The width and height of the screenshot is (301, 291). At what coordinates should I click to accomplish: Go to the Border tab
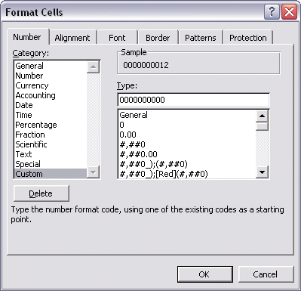[158, 38]
